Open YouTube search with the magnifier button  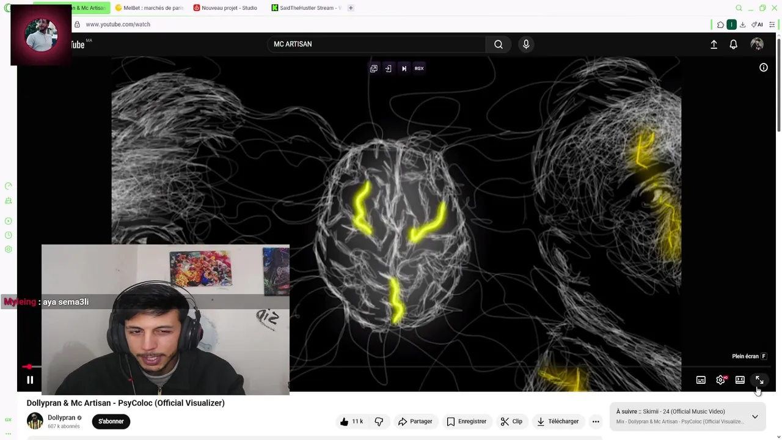click(x=499, y=44)
